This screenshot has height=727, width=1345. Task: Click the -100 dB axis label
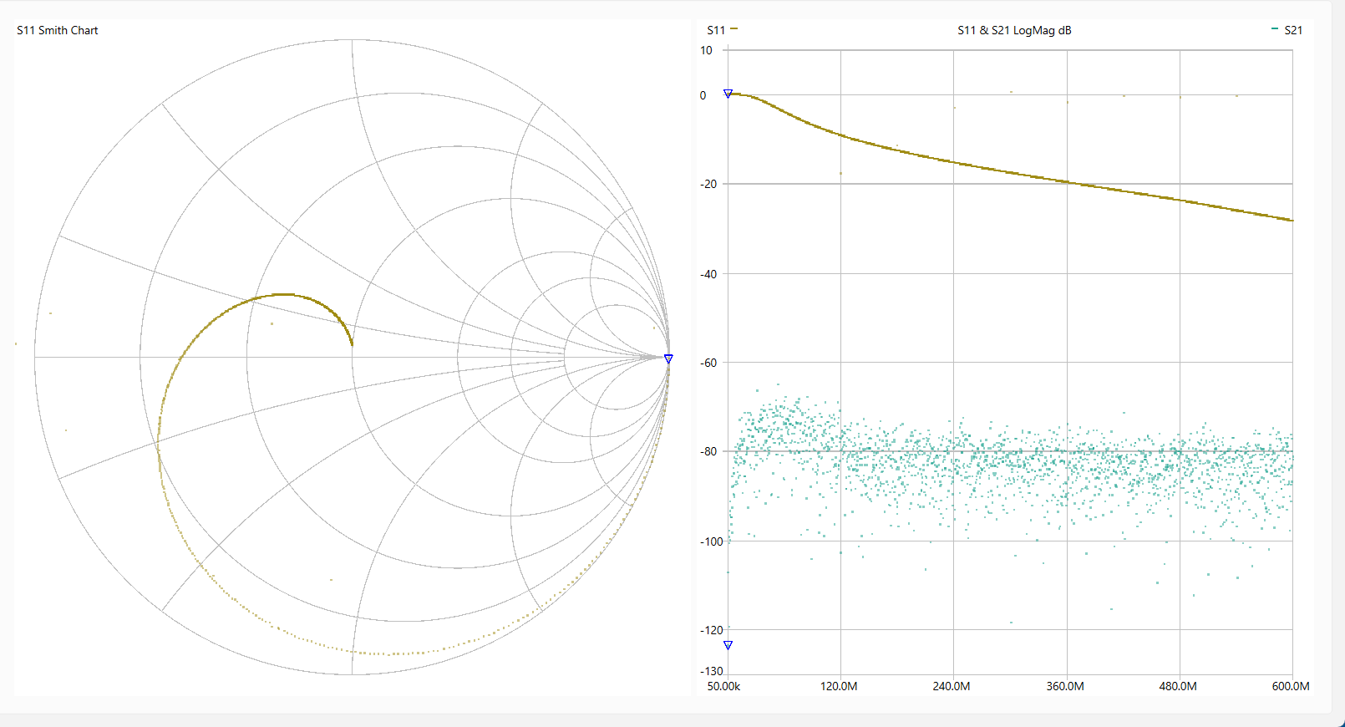[712, 541]
